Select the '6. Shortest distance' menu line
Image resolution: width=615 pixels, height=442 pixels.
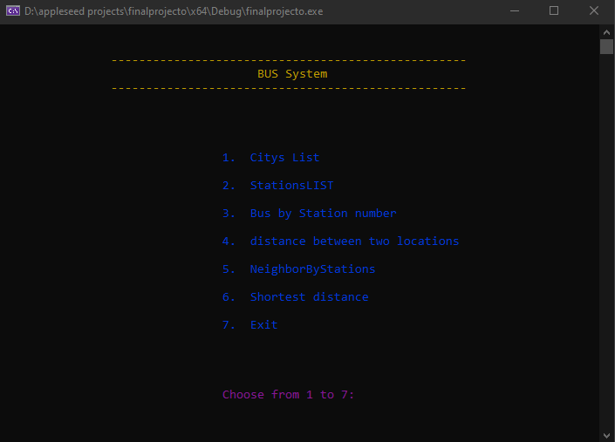click(x=296, y=296)
